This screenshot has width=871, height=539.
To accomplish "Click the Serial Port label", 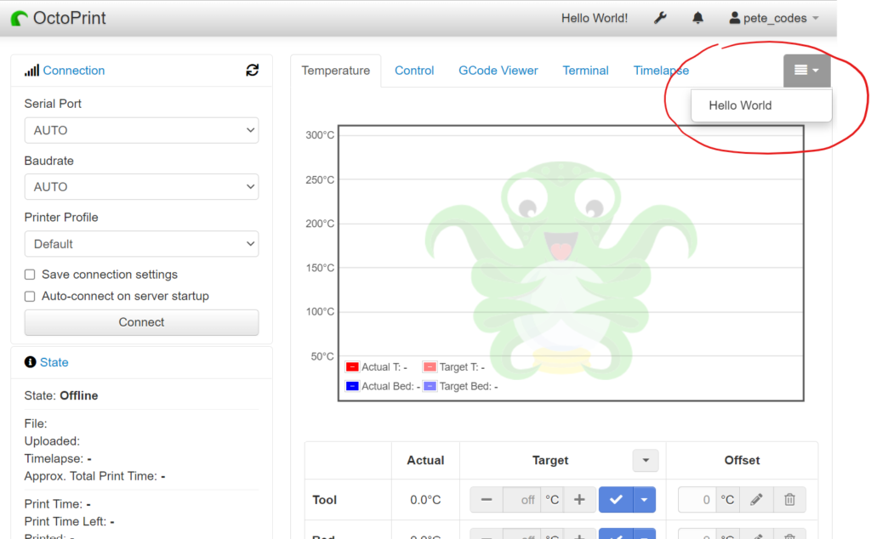I will point(53,104).
